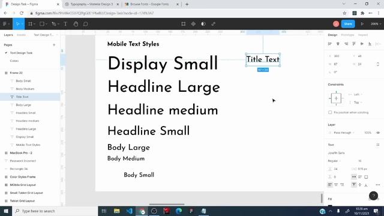Open text type details three-dot menu
Image resolution: width=384 pixels, height=216 pixels.
pos(378,185)
